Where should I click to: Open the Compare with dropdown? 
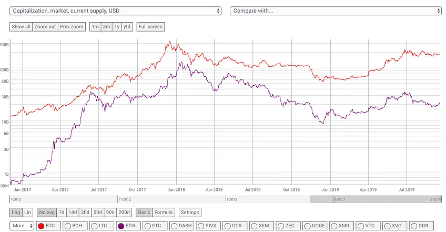336,11
